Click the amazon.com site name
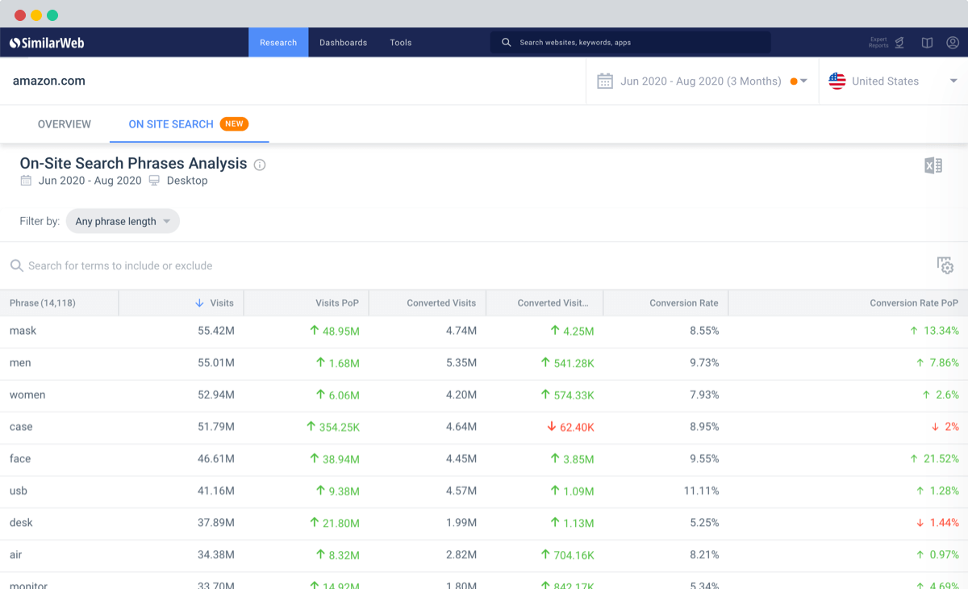This screenshot has width=968, height=589. (x=49, y=81)
